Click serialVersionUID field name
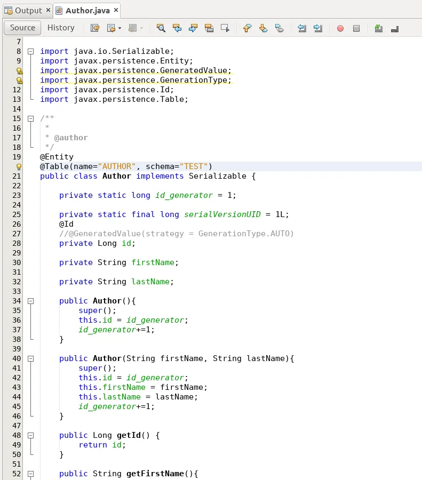 pyautogui.click(x=222, y=214)
